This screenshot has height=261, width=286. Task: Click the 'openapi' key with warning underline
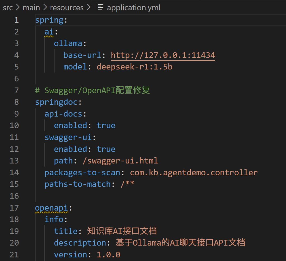(x=51, y=208)
